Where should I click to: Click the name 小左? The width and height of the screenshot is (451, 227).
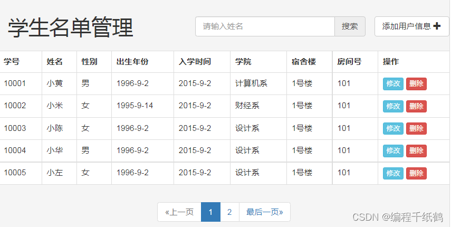[x=55, y=173]
